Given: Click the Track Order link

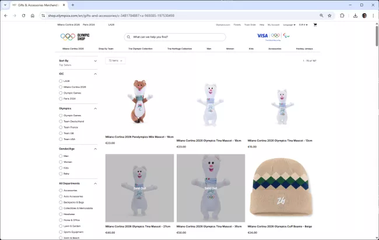Looking at the screenshot, I should (x=250, y=25).
